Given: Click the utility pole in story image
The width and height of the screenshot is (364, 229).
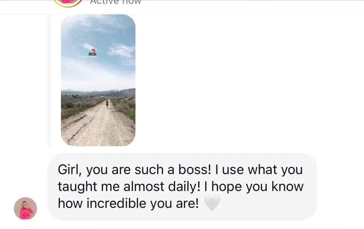Looking at the screenshot, I should (117, 92).
